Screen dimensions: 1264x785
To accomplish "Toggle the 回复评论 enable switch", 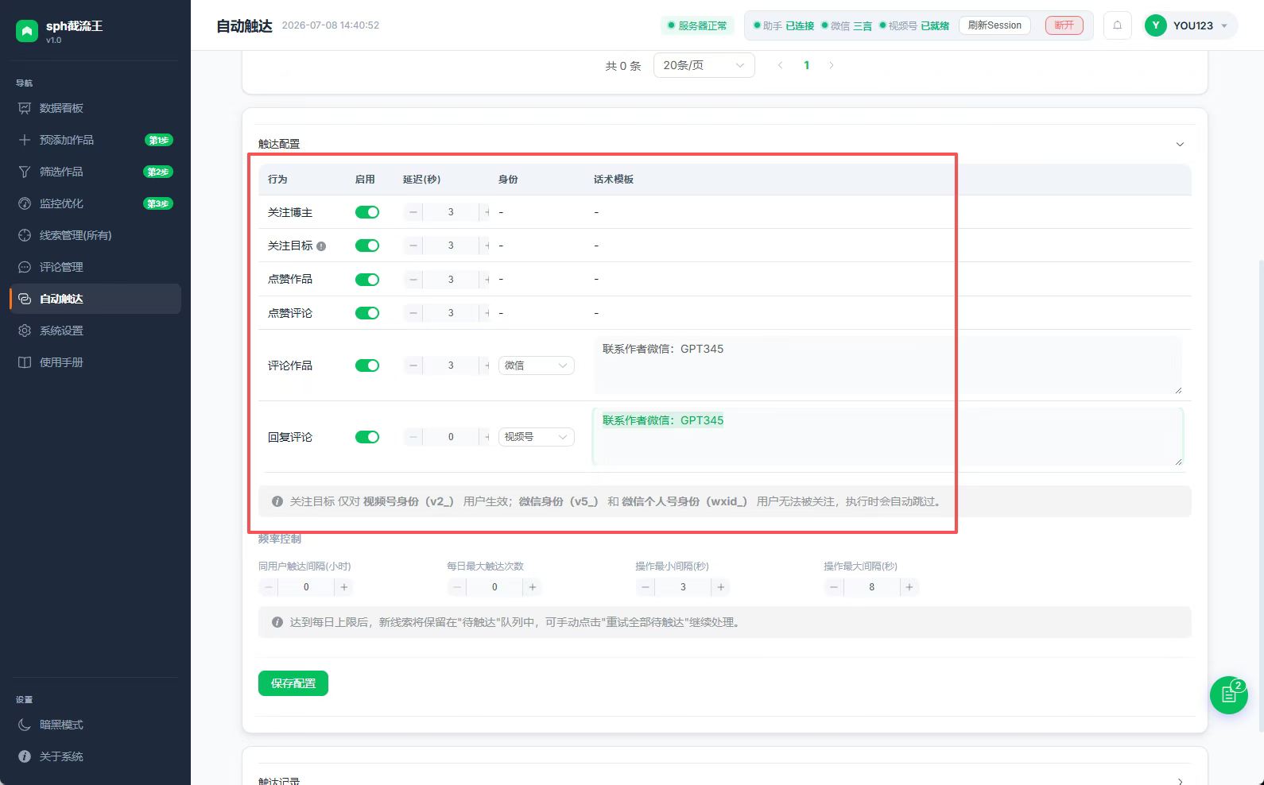I will 367,437.
